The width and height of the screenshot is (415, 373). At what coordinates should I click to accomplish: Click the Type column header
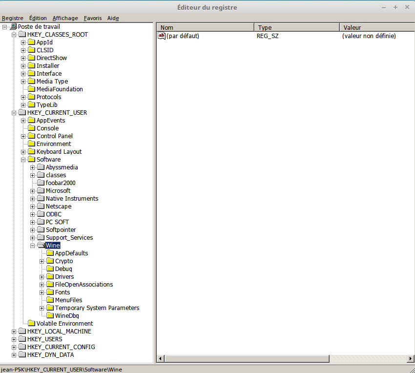pos(297,27)
